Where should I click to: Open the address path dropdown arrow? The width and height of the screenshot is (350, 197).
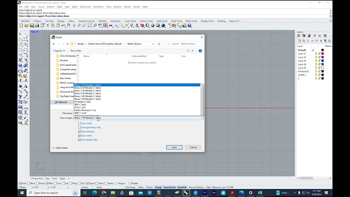click(x=153, y=44)
